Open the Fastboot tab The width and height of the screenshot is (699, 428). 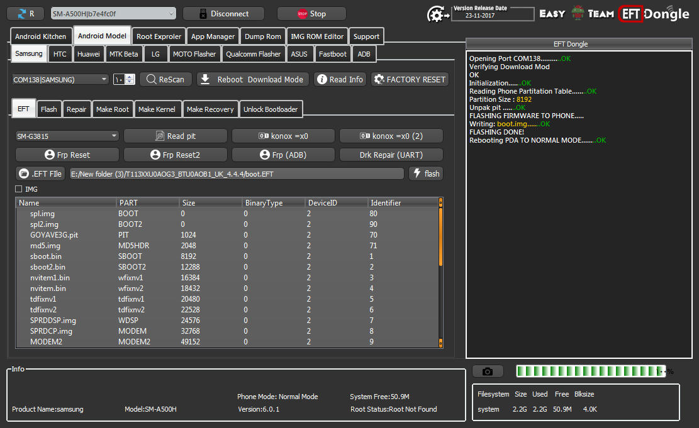tap(333, 54)
